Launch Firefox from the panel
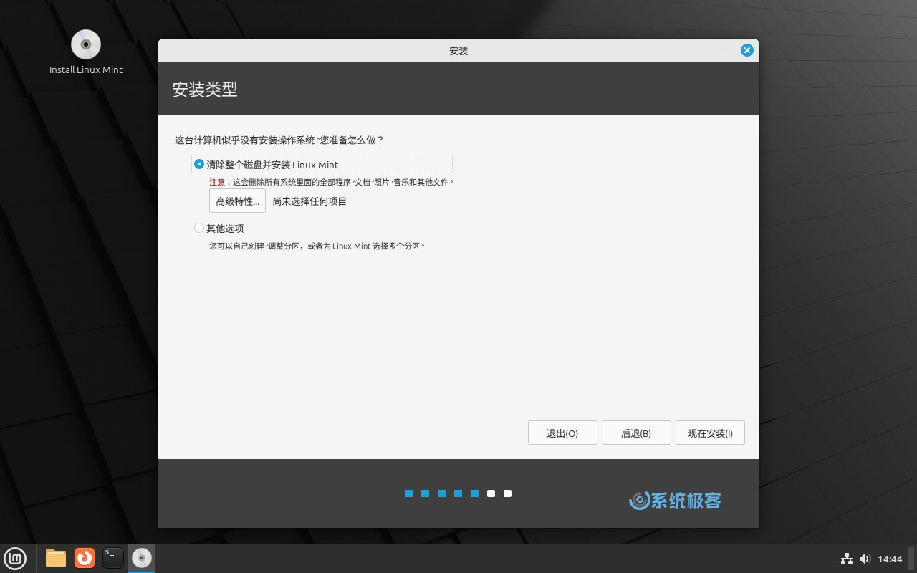917x573 pixels. coord(85,557)
